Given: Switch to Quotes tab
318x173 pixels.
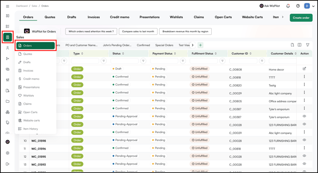Looking at the screenshot, I should [x=50, y=17].
